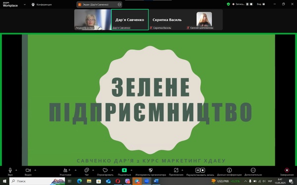Open the Чат chat panel
Screen dimensions: 297x185
click(x=87, y=170)
